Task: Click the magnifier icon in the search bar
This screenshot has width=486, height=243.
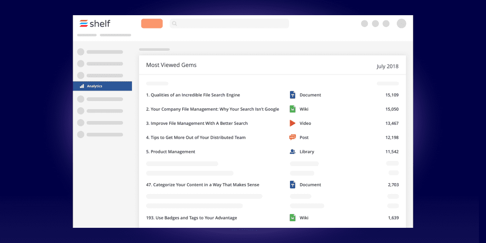Action: (175, 24)
